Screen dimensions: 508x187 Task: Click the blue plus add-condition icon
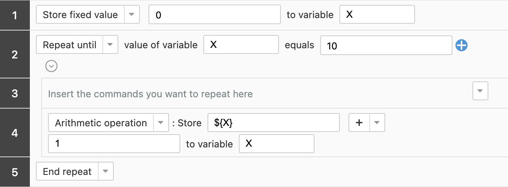click(x=462, y=46)
